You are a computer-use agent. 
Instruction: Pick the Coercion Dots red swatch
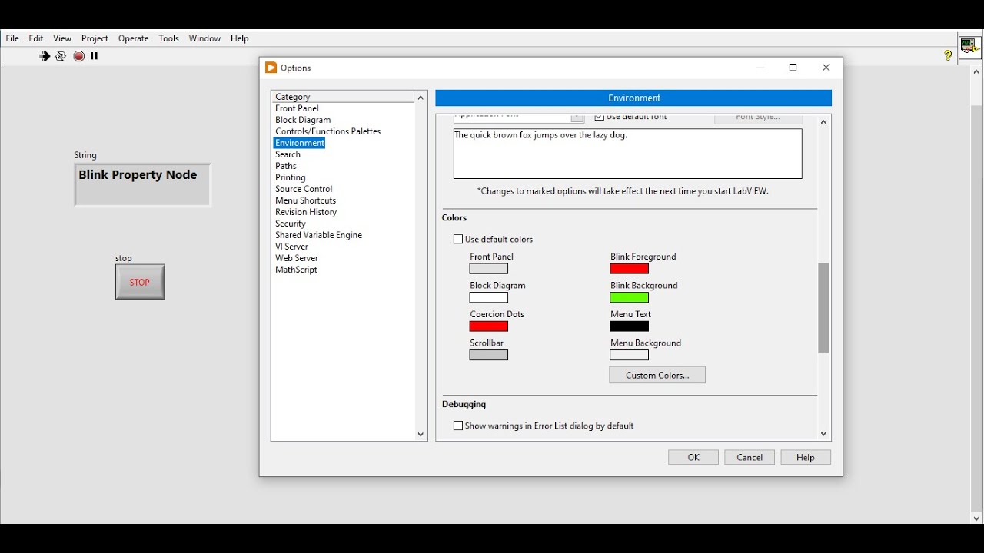[x=489, y=326]
